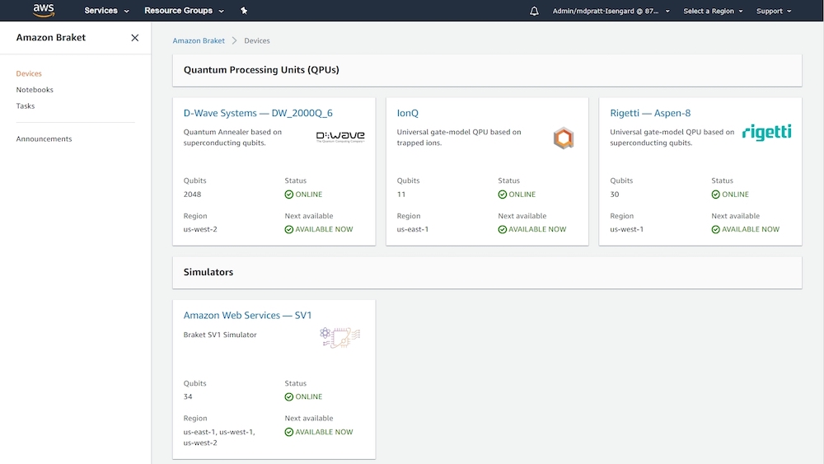Click the Devices breadcrumb text
This screenshot has height=464, width=824.
(257, 40)
